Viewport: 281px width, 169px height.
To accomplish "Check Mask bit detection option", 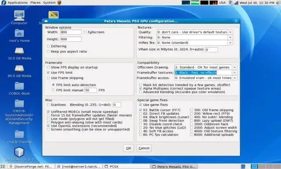I will 140,85.
